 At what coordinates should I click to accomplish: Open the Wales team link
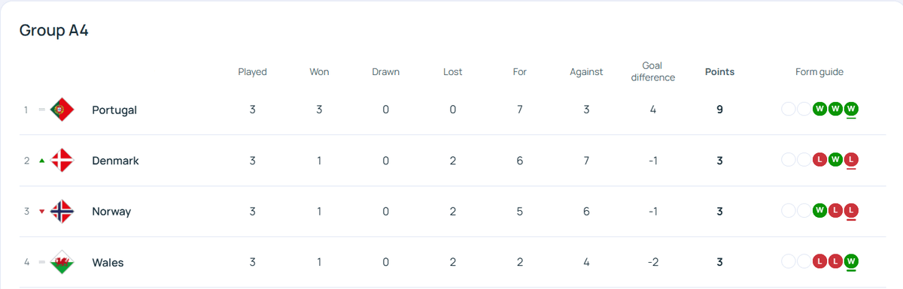108,263
